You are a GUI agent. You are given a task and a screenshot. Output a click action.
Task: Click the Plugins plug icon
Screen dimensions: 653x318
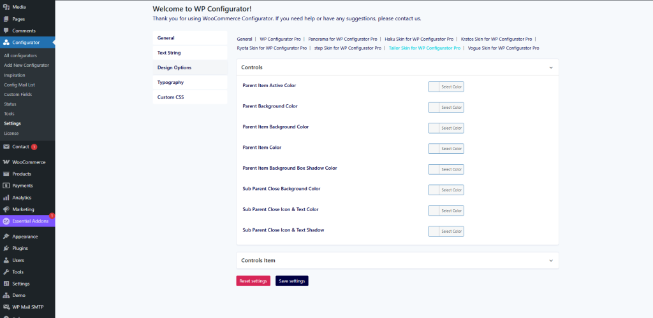(x=6, y=248)
